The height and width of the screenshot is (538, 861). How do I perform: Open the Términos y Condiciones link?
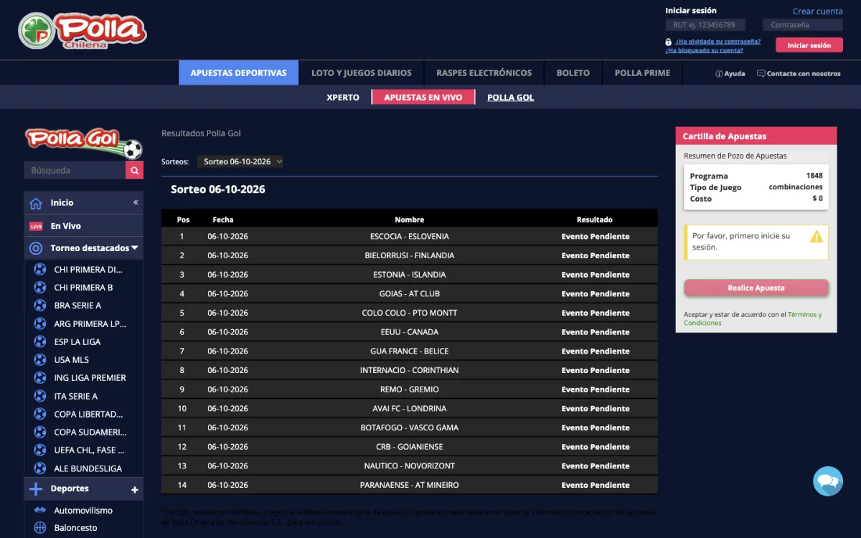753,318
